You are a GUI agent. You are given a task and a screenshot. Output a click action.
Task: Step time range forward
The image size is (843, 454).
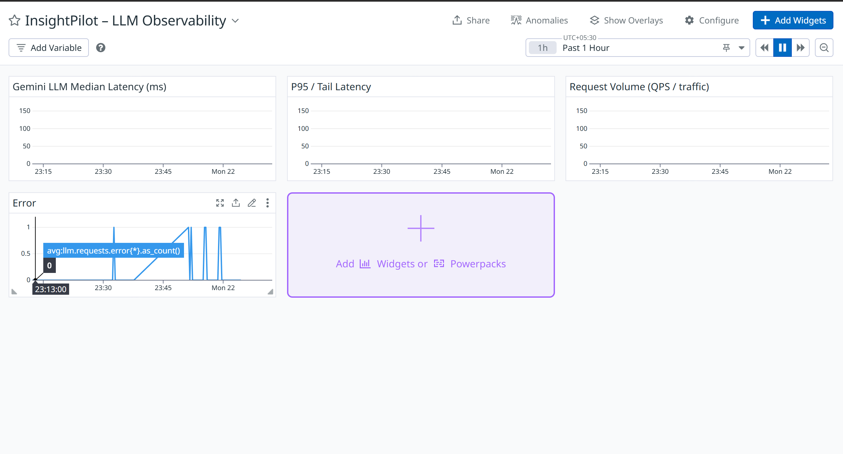click(800, 48)
